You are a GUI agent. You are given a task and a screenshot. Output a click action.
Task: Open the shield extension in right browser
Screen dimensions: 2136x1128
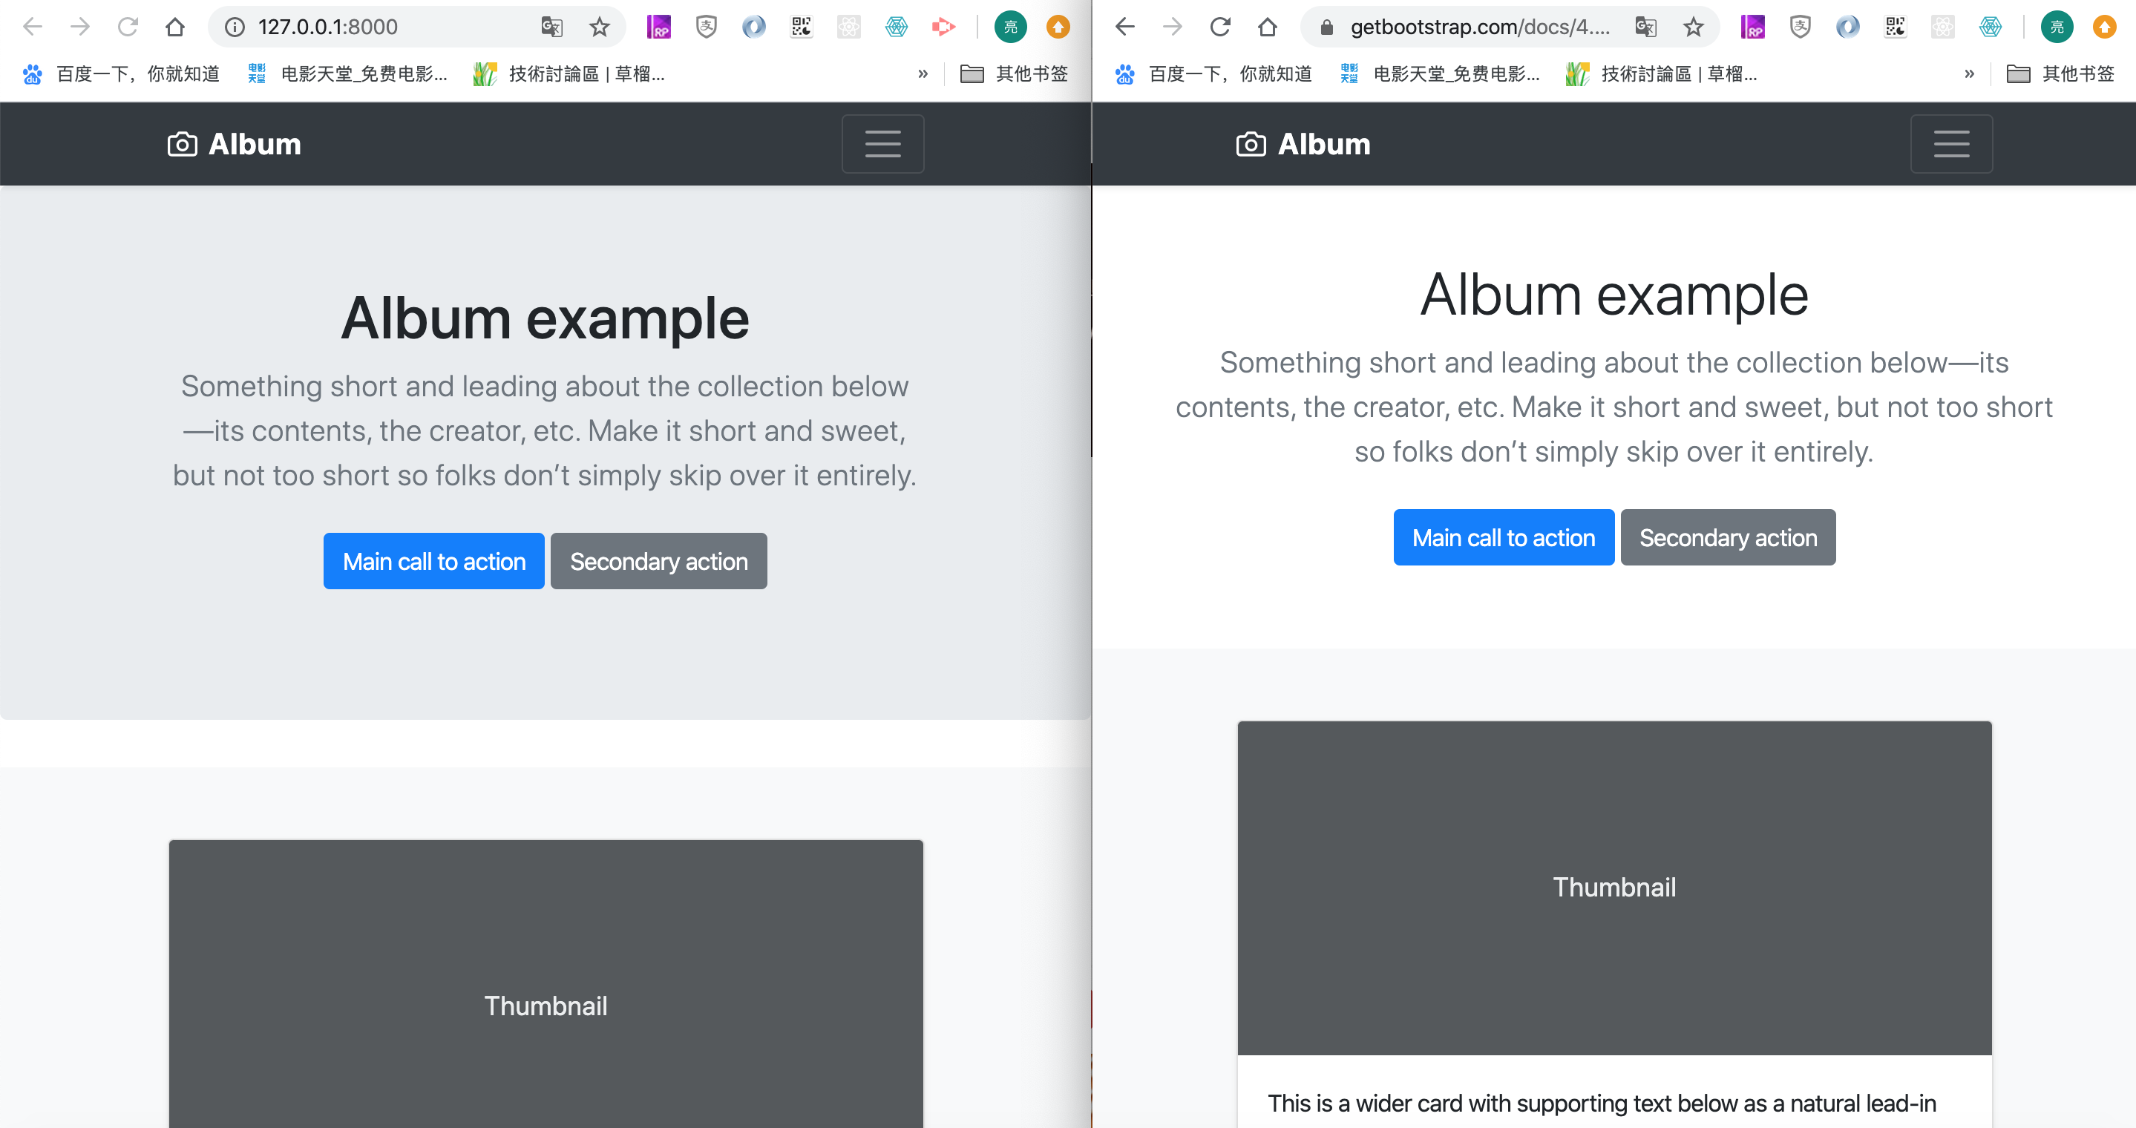pos(1799,27)
